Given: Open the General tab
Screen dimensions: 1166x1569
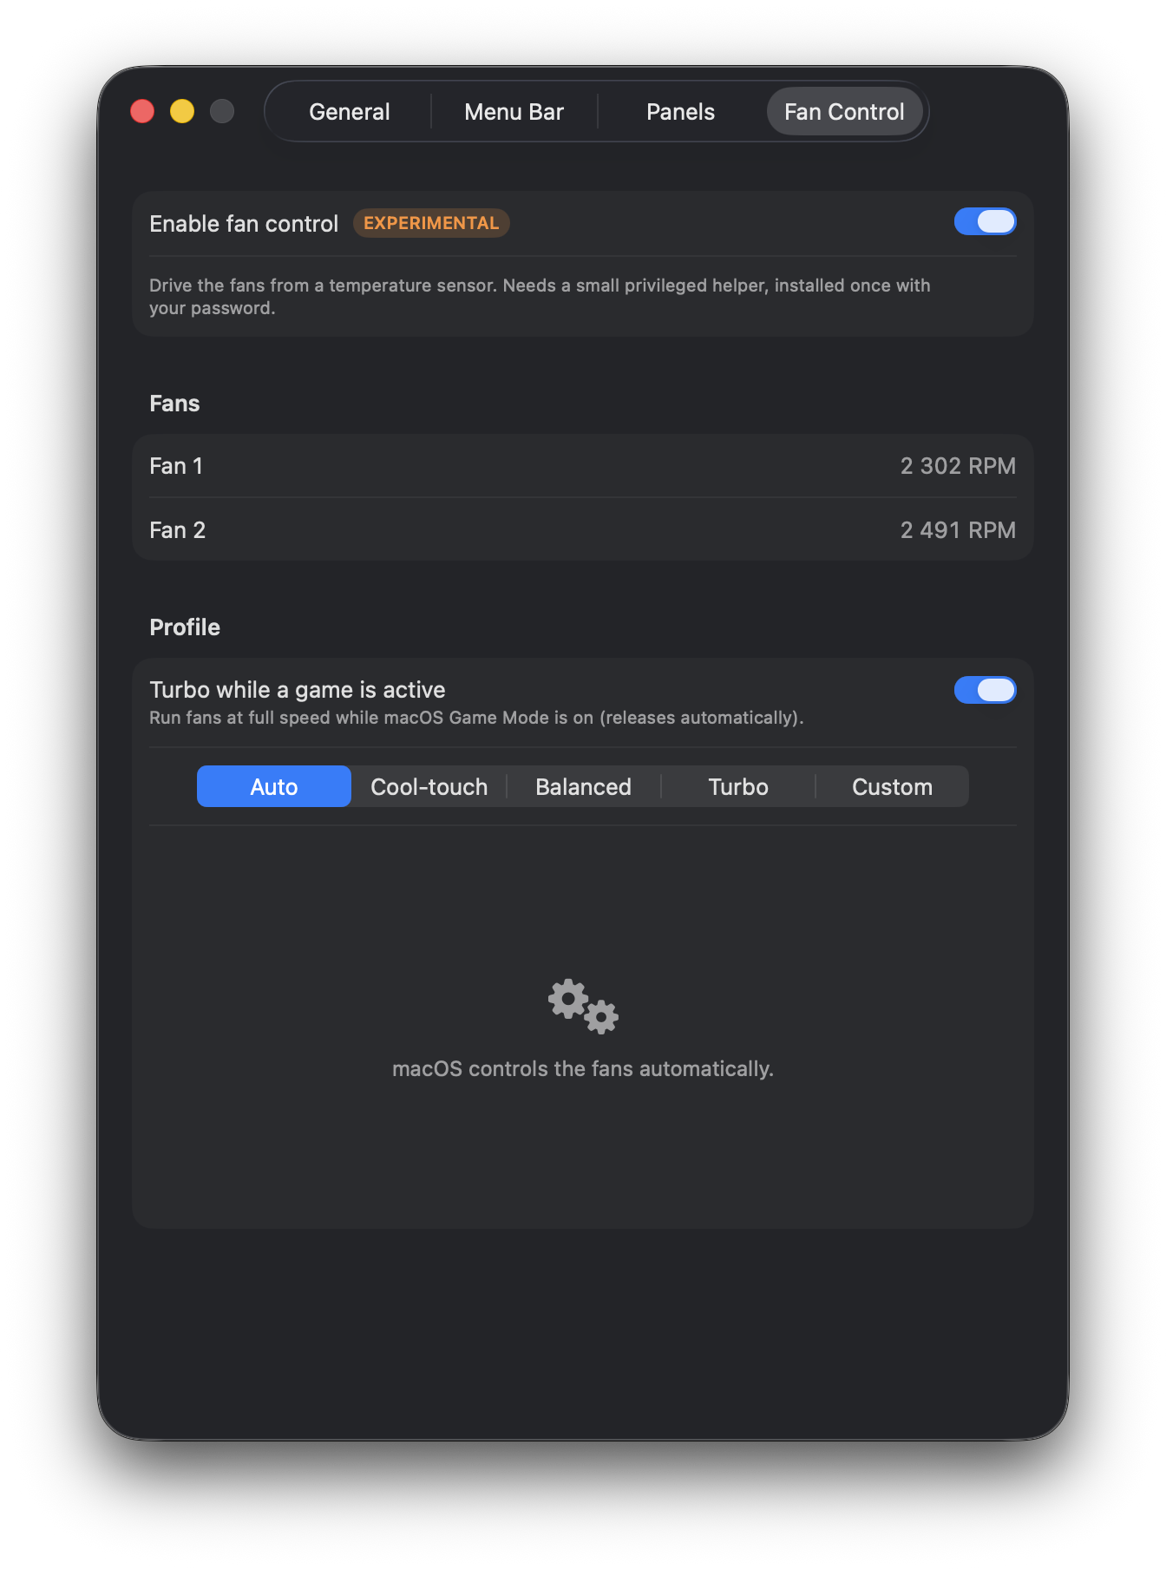Looking at the screenshot, I should coord(350,112).
